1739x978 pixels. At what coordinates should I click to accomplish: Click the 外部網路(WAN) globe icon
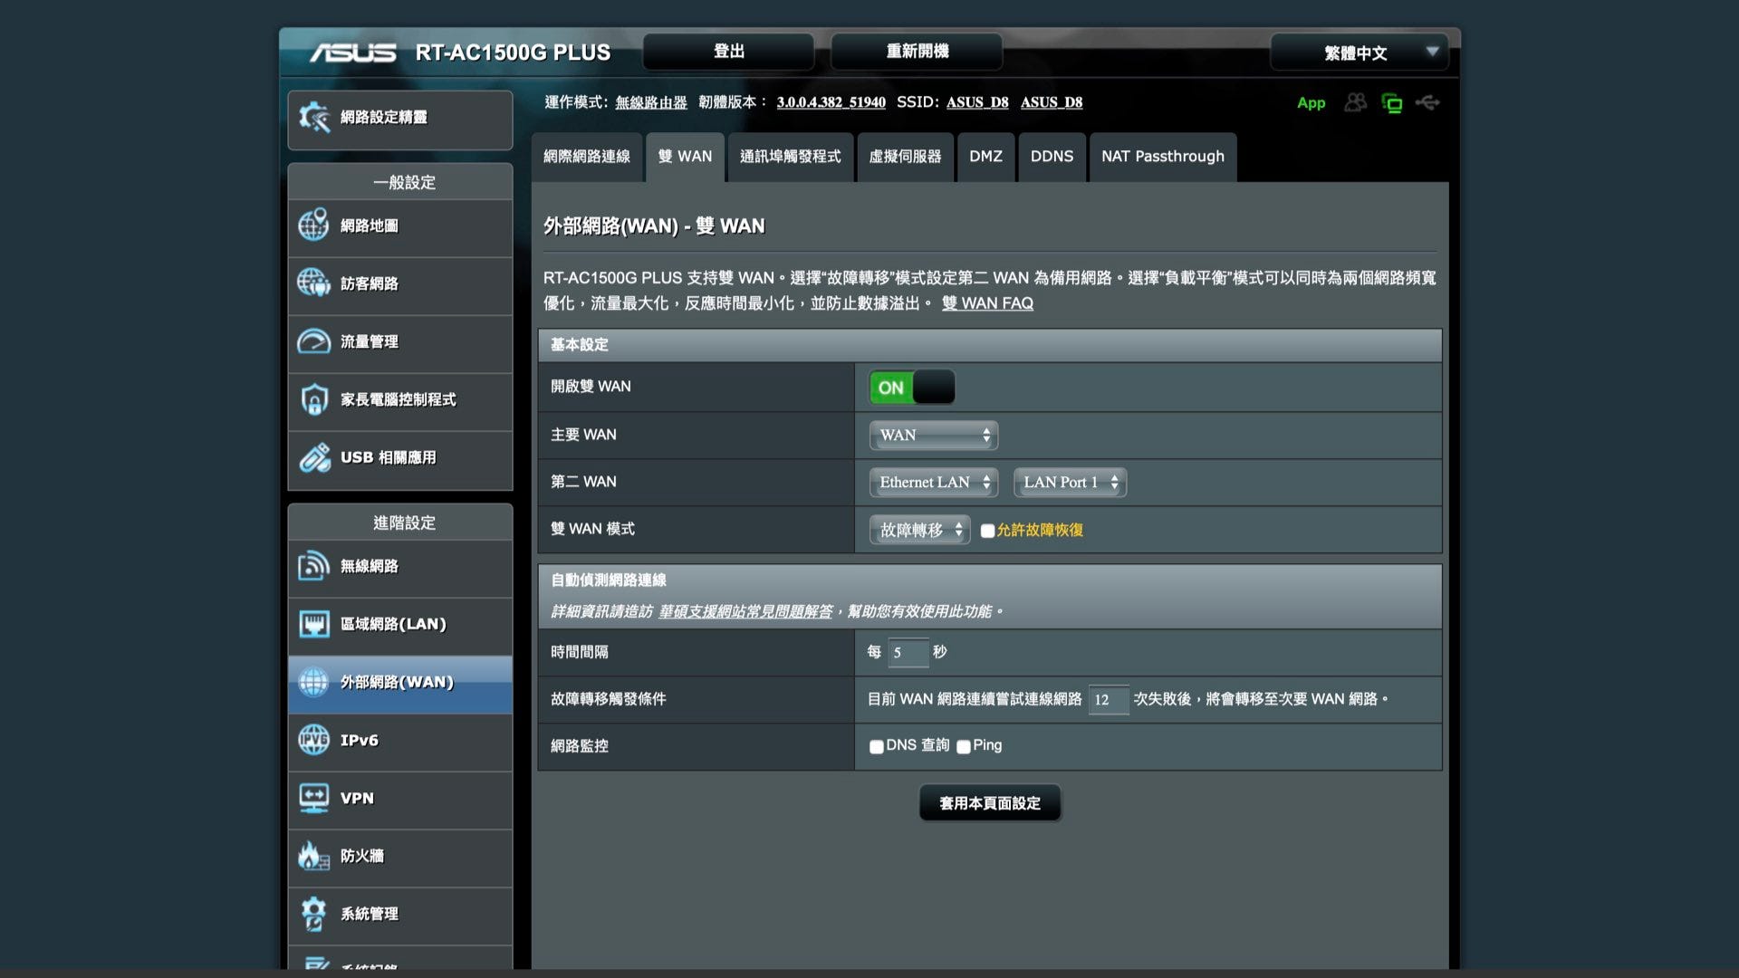tap(313, 682)
